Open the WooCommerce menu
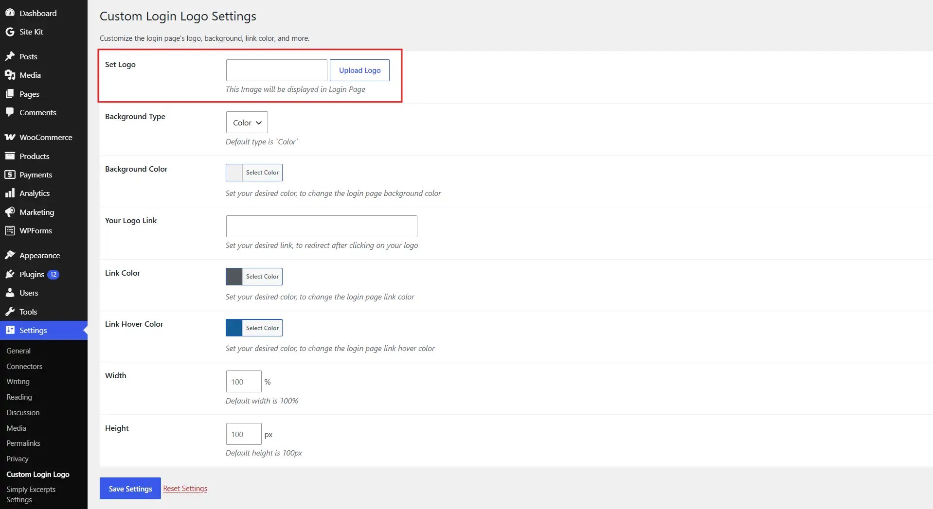 [x=44, y=137]
